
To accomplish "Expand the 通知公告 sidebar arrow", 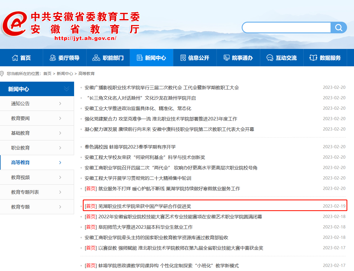I will coord(60,104).
